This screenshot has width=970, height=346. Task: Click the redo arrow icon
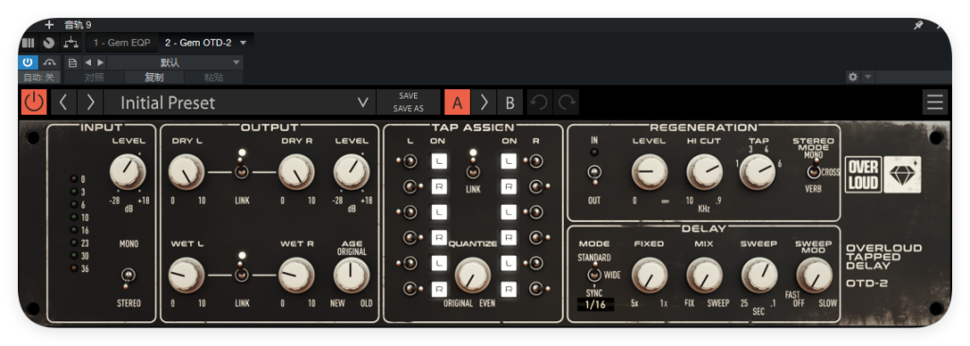pos(566,102)
